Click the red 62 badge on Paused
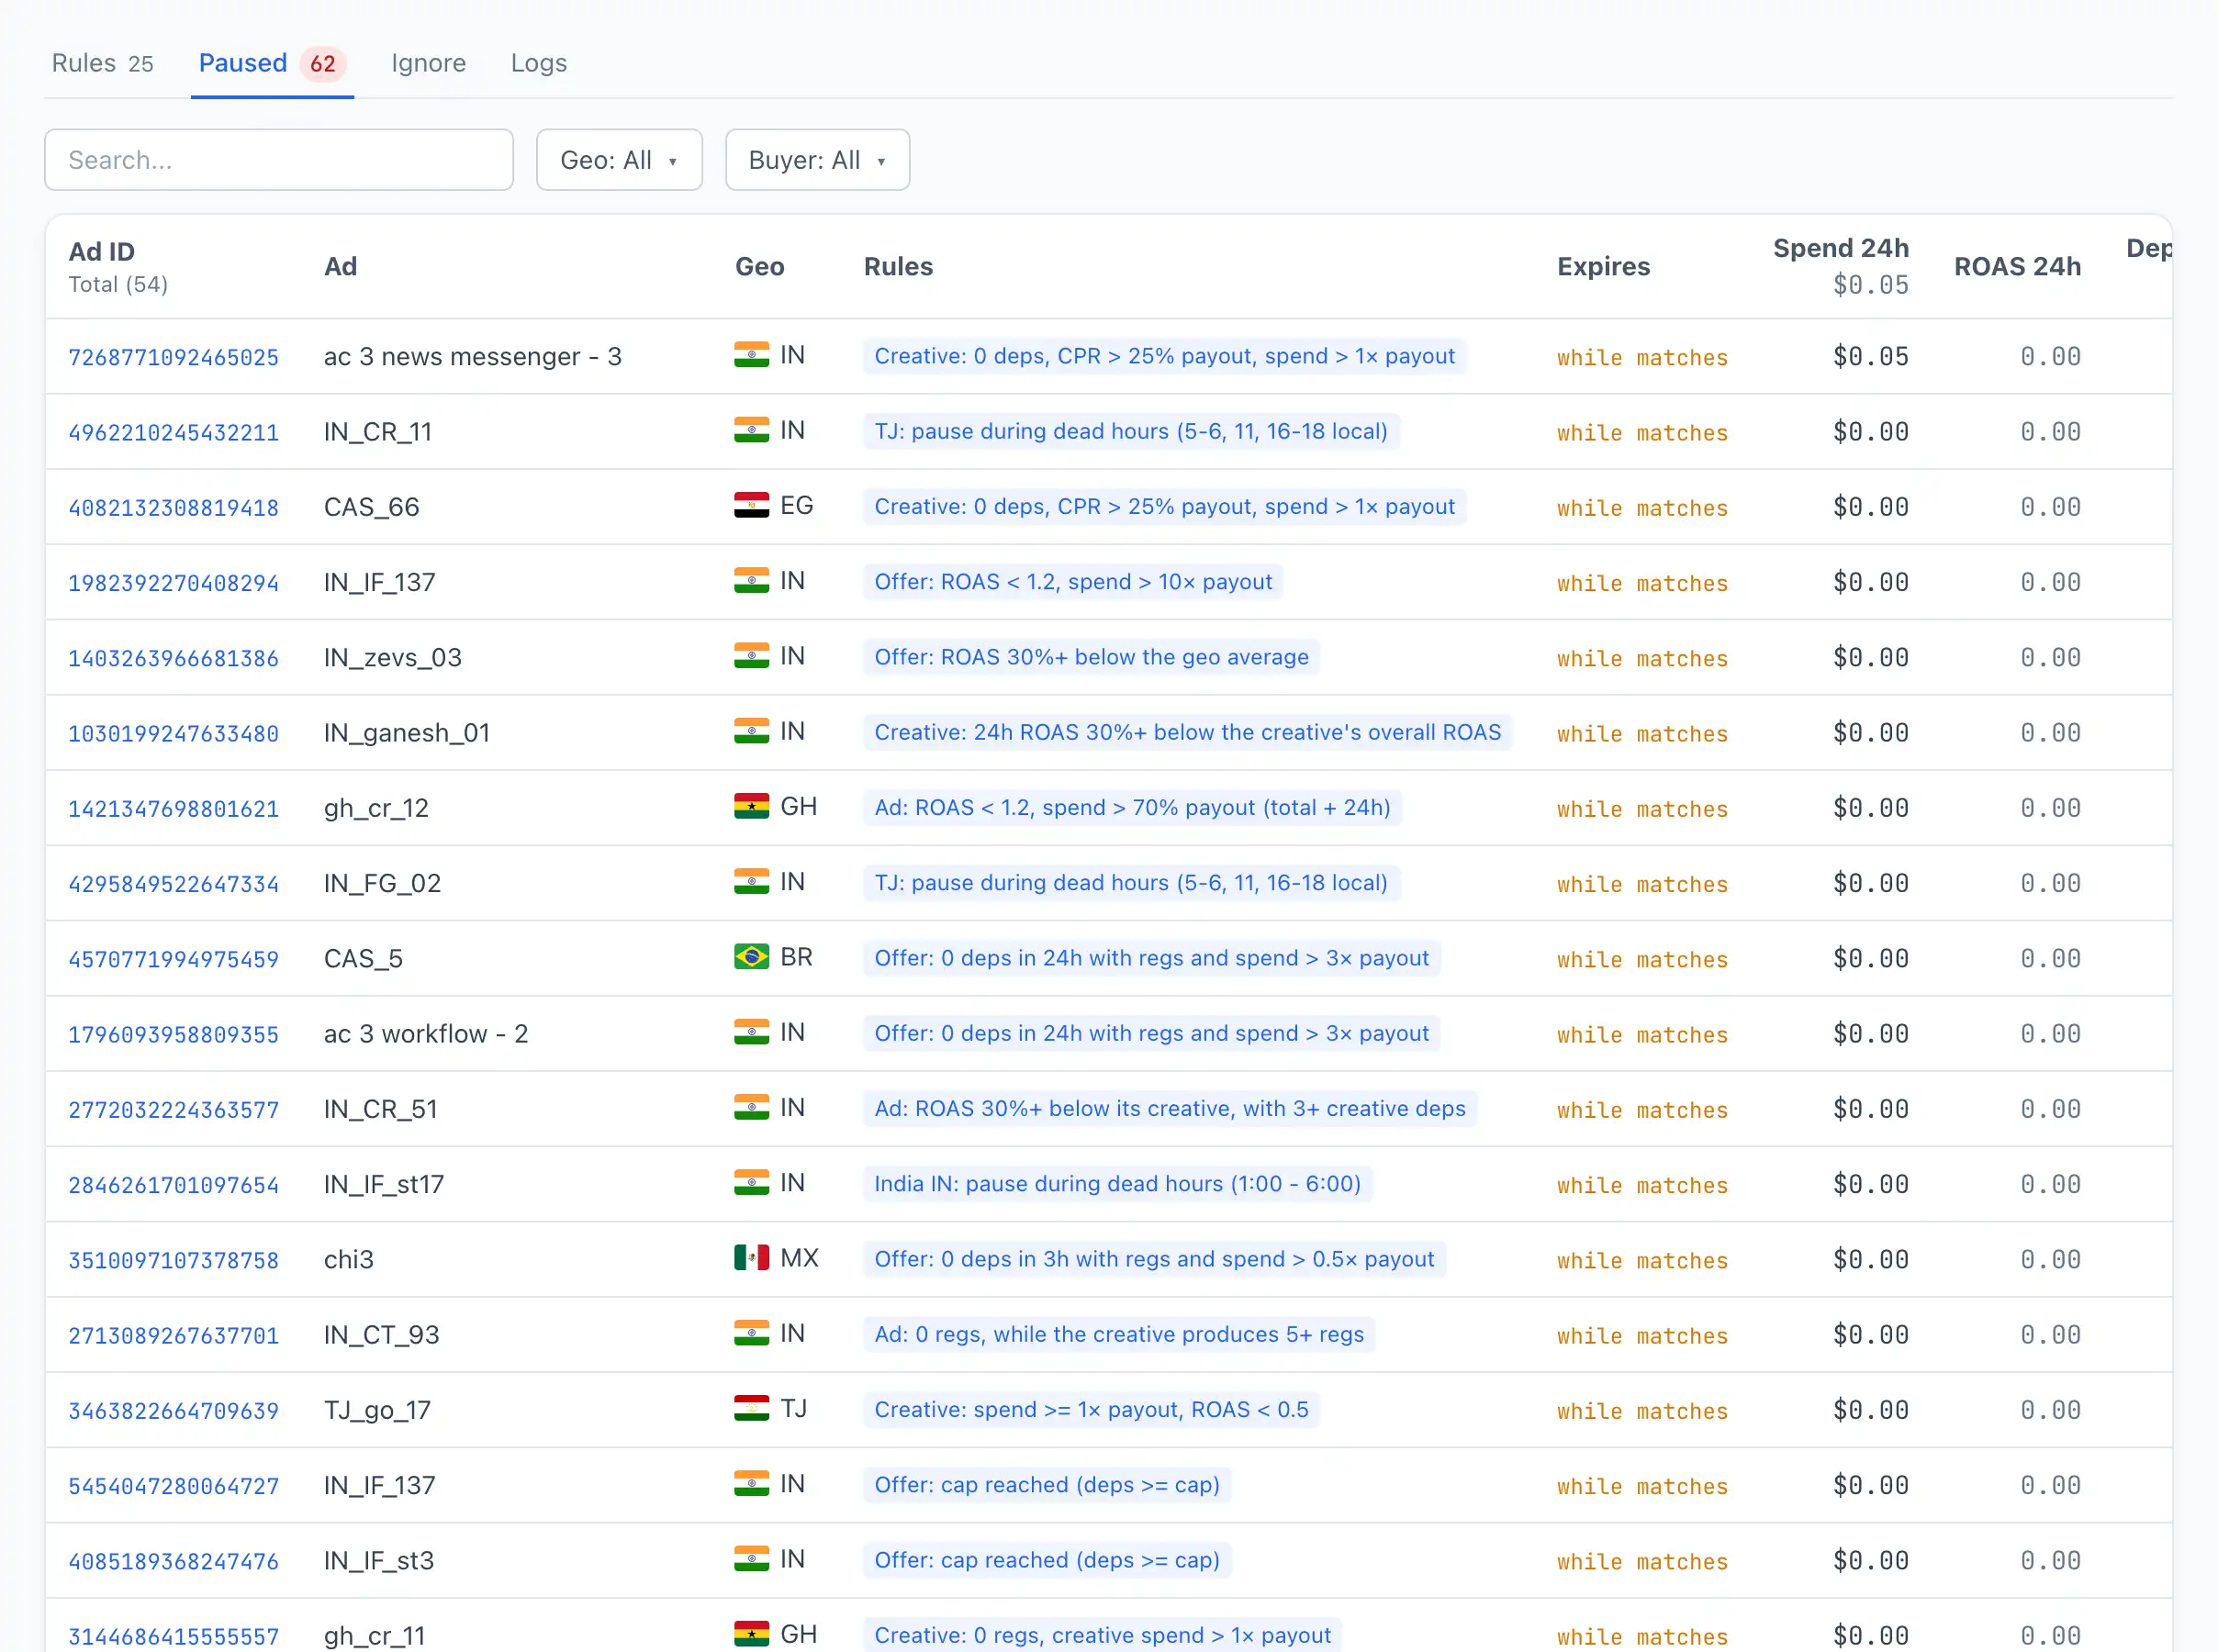Image resolution: width=2218 pixels, height=1652 pixels. pyautogui.click(x=322, y=64)
